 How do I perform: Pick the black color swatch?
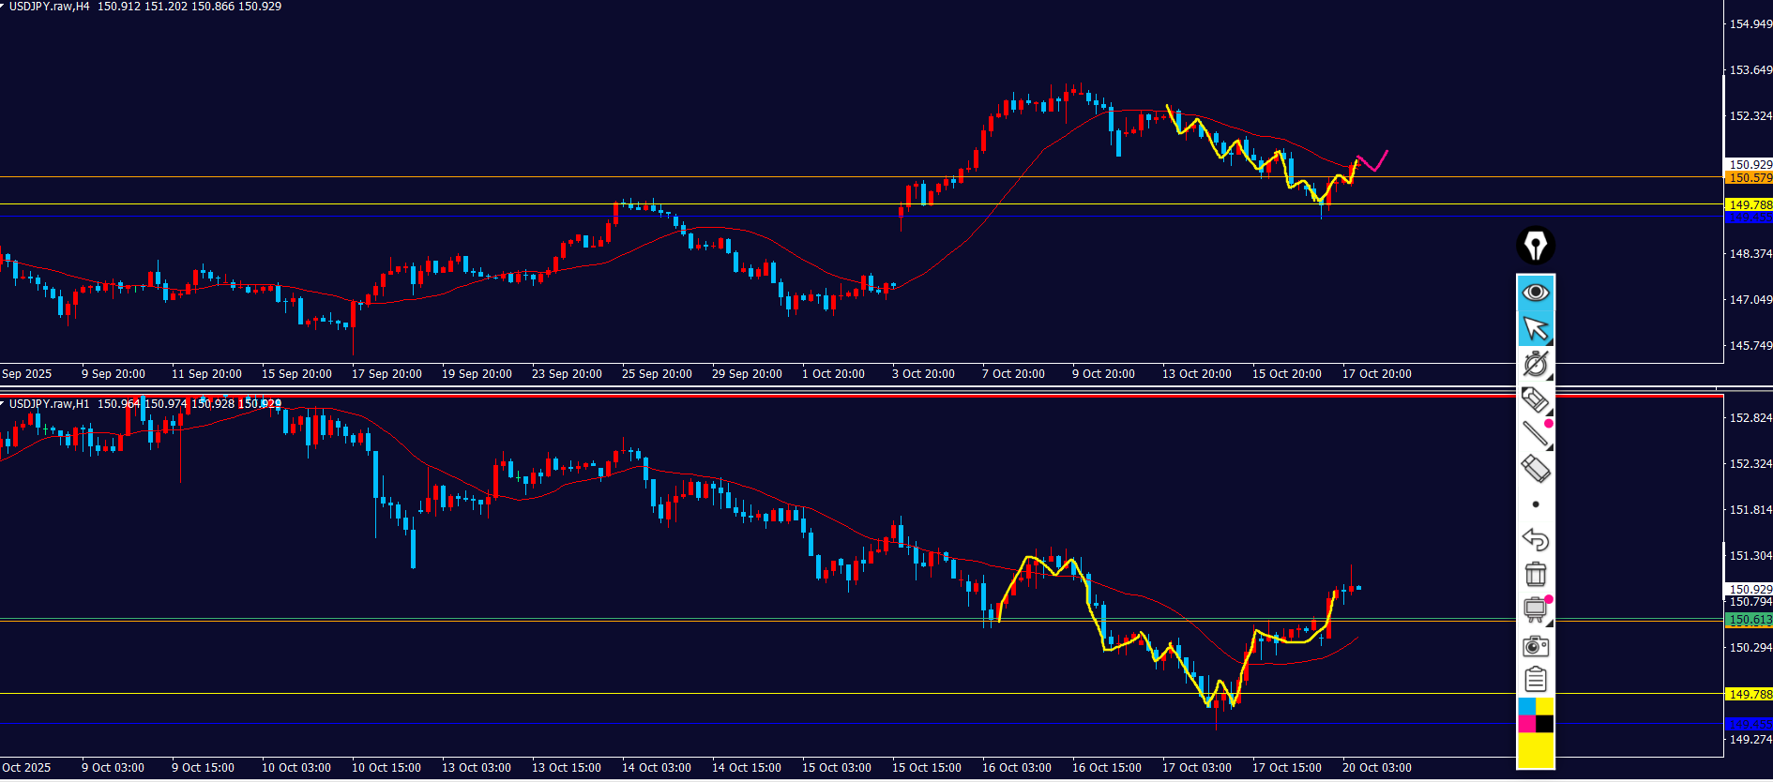1545,724
